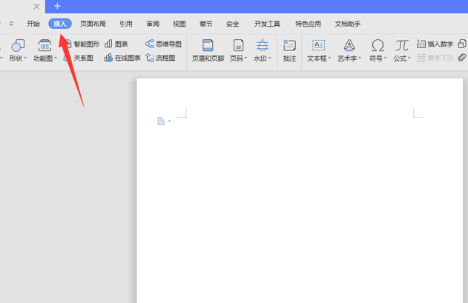Open the 视图 tab
This screenshot has width=468, height=303.
179,24
